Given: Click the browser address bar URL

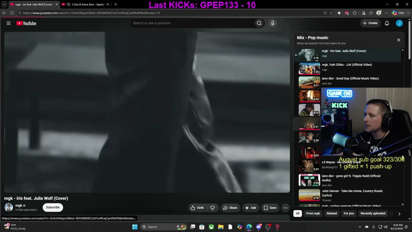Looking at the screenshot, I should click(x=92, y=13).
